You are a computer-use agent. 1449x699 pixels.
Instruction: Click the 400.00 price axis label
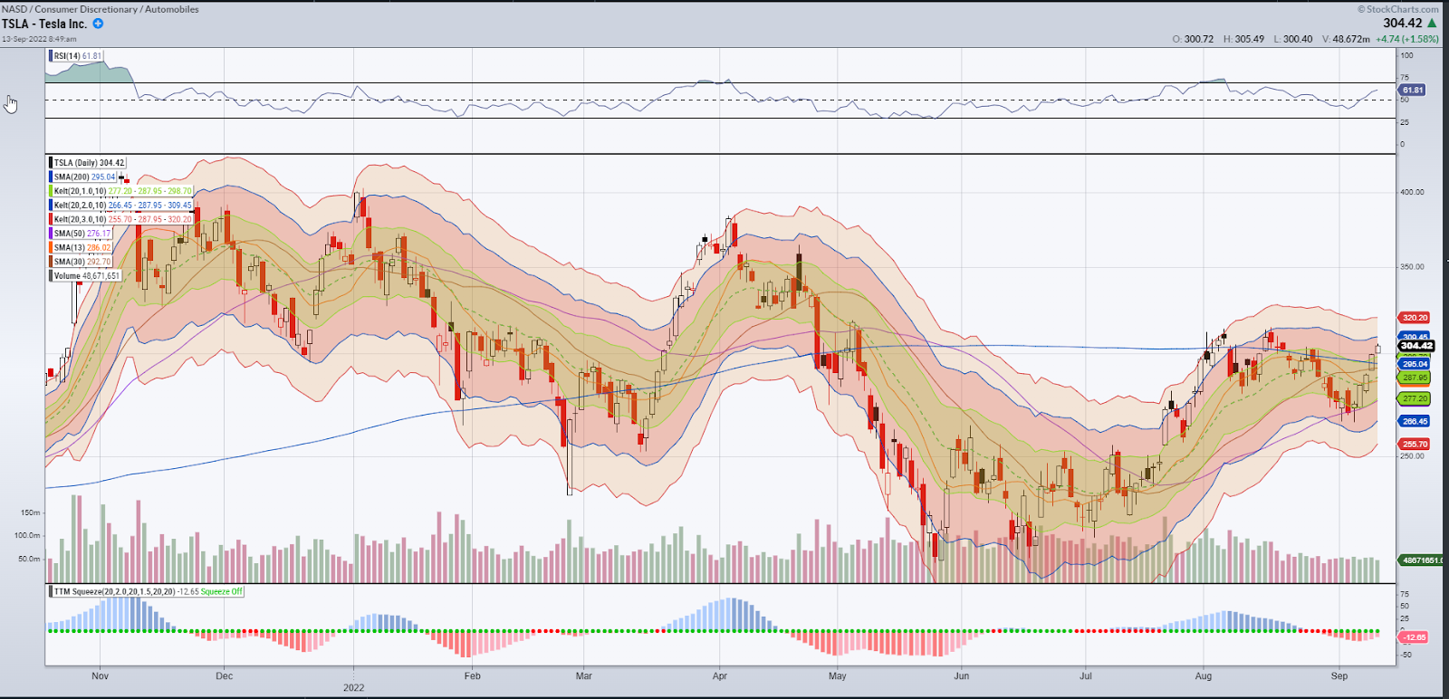pos(1413,192)
